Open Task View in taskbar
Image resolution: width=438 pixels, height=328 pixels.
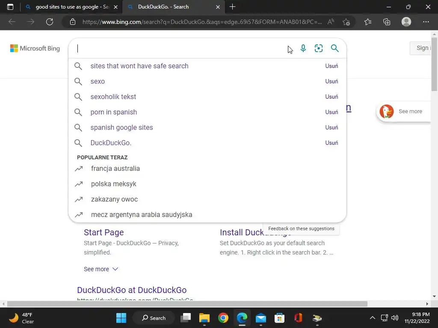(186, 318)
